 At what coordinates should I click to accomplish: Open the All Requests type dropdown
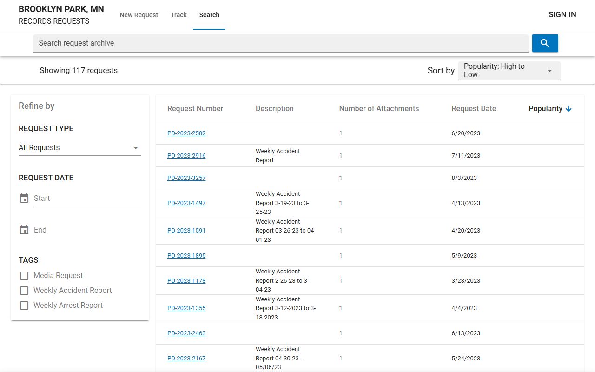80,148
